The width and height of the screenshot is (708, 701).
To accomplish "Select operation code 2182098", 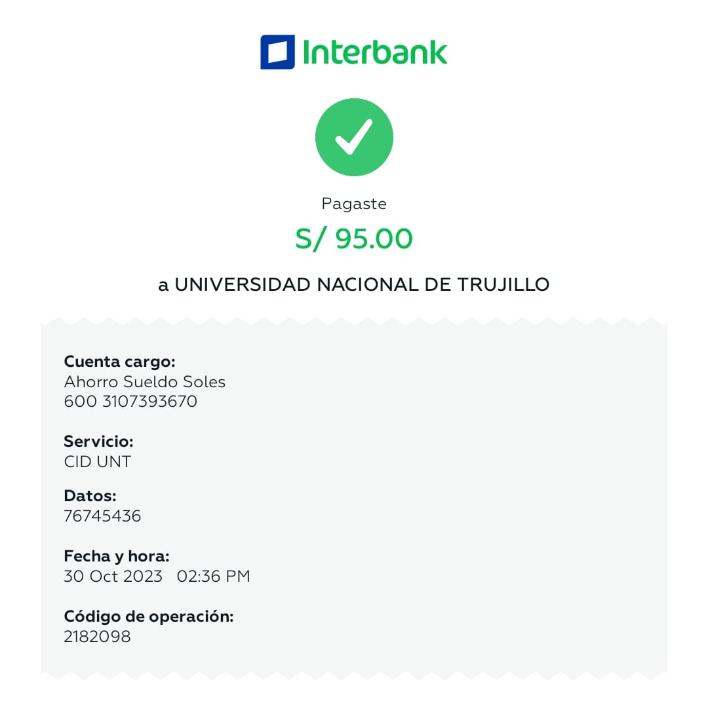I will point(97,636).
